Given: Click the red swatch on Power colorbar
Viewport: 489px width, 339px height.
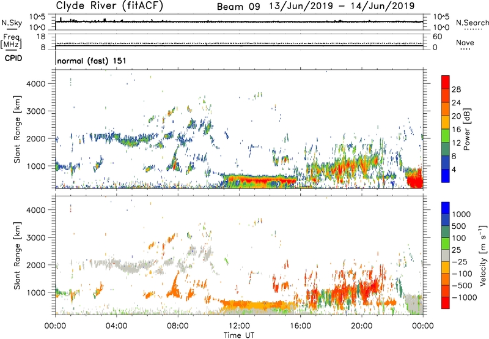Looking at the screenshot, I should (x=446, y=82).
